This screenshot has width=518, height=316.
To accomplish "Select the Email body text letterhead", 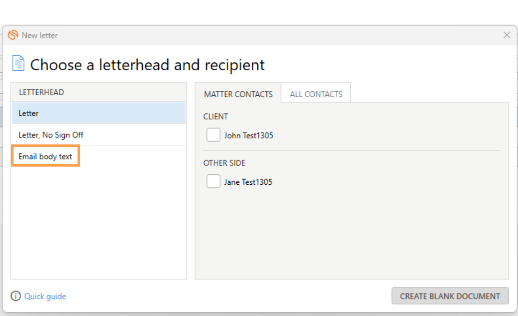I will (45, 156).
